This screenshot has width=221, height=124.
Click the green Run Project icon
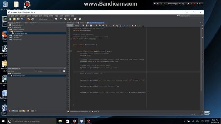(x=70, y=19)
